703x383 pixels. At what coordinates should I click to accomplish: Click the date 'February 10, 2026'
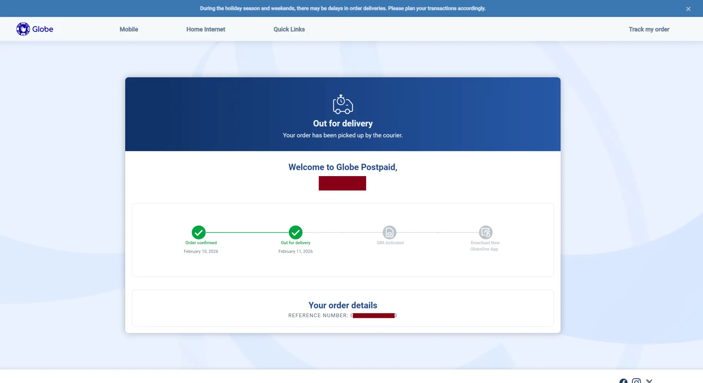(201, 252)
